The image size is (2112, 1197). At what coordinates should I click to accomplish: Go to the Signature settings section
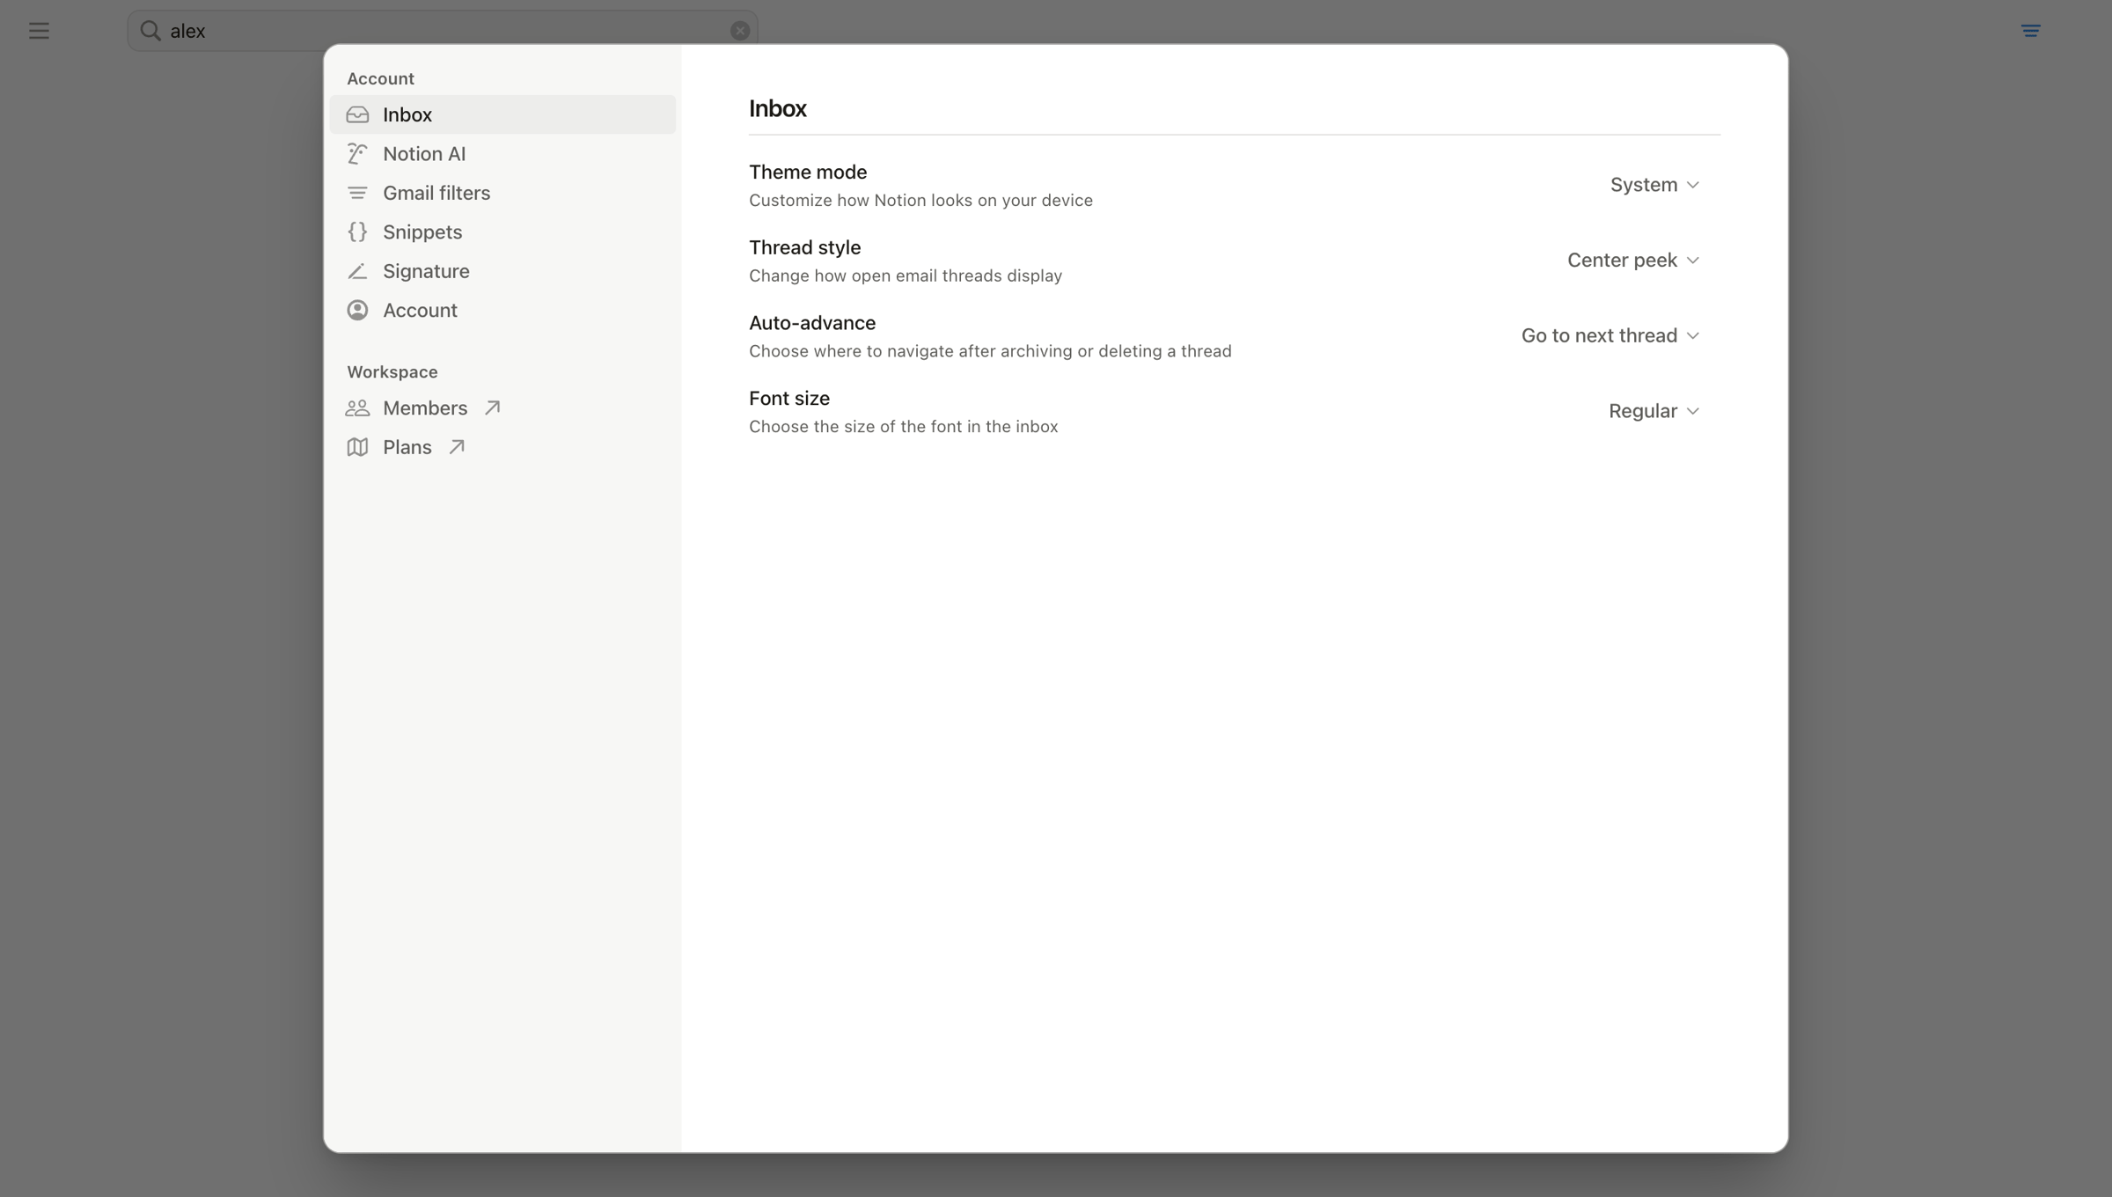(x=502, y=271)
